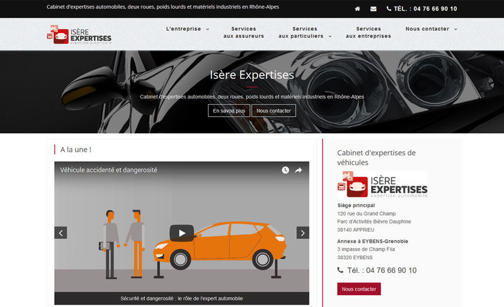Click the 38320 EYBENS text
Viewport: 504px width, 307px height.
point(355,257)
